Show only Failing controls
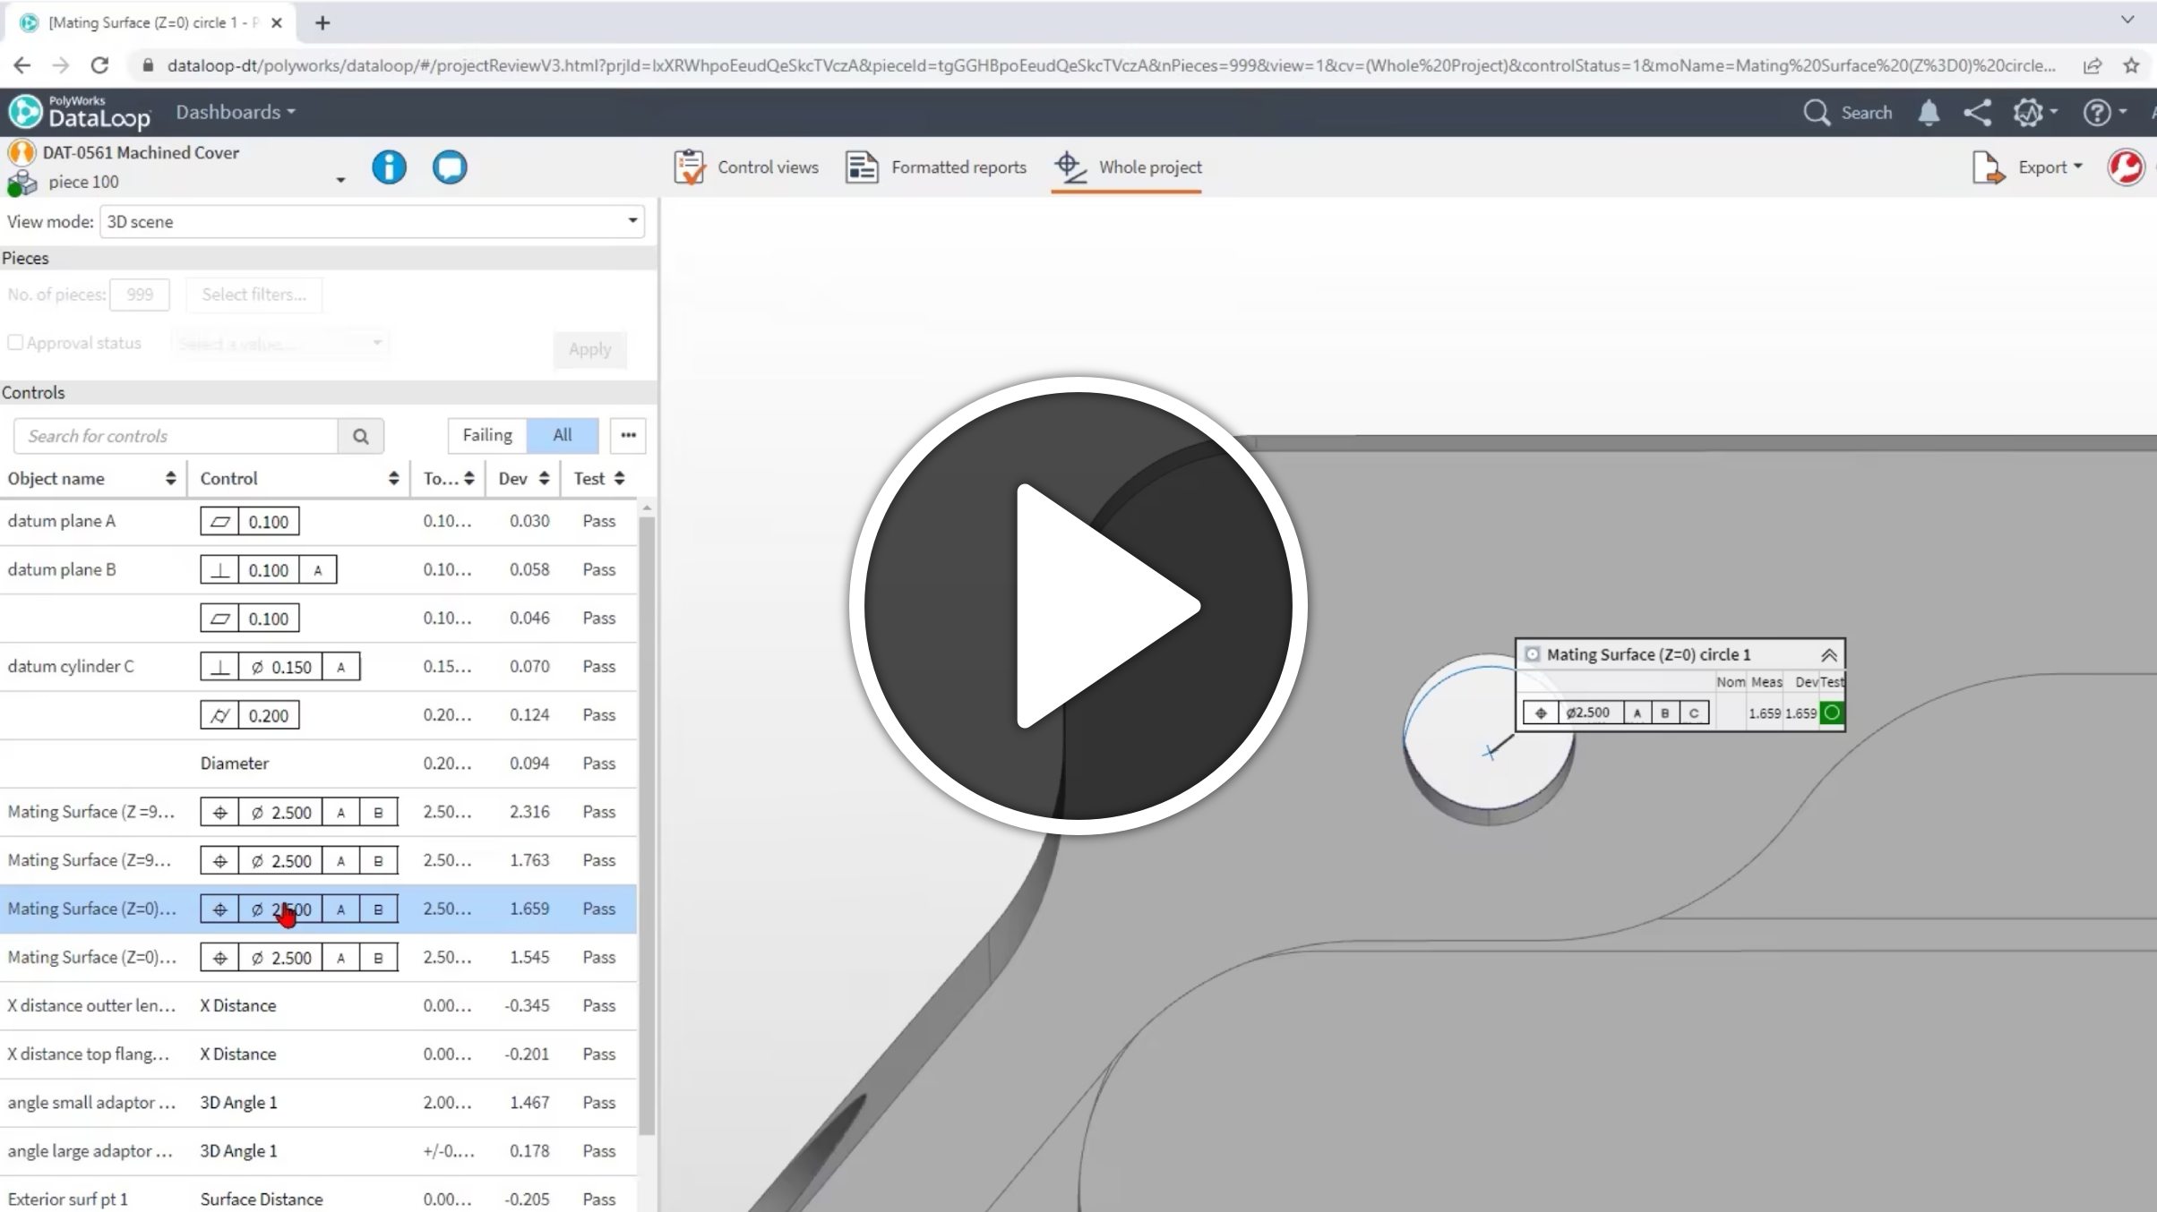Viewport: 2157px width, 1212px height. pyautogui.click(x=486, y=435)
